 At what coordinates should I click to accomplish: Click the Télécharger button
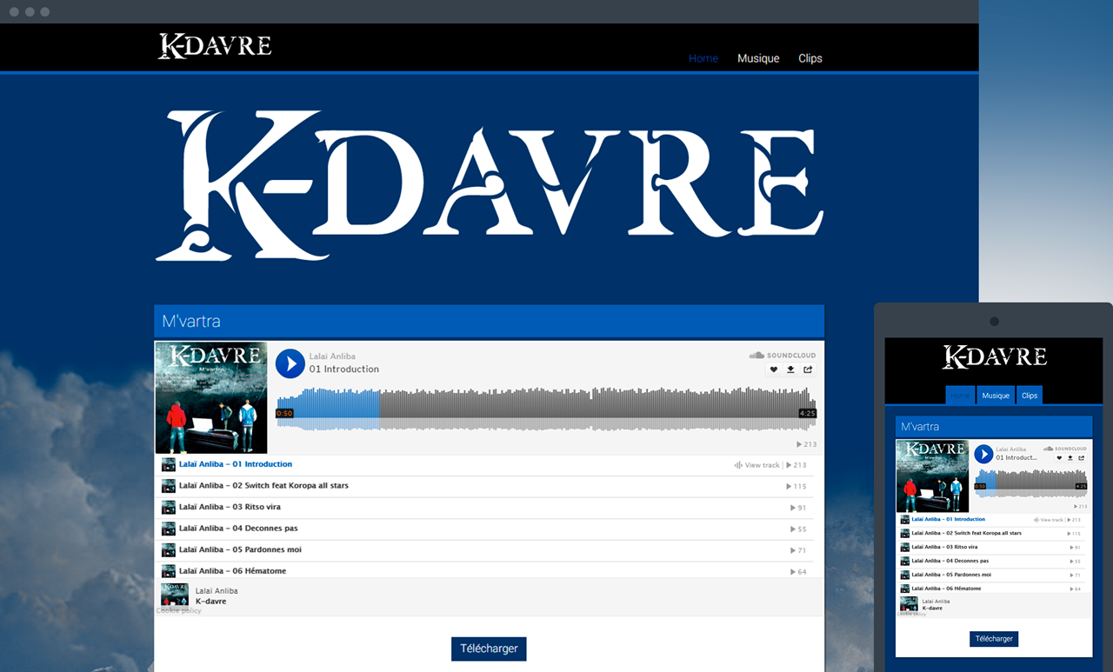(489, 649)
